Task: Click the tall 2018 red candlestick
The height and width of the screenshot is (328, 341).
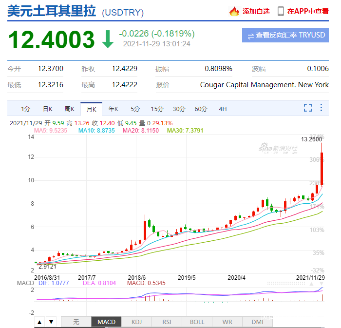Action: (x=145, y=230)
